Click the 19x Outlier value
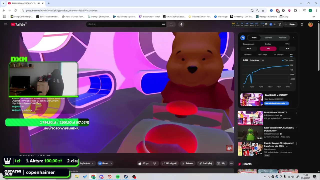The height and width of the screenshot is (180, 320). pos(268,48)
